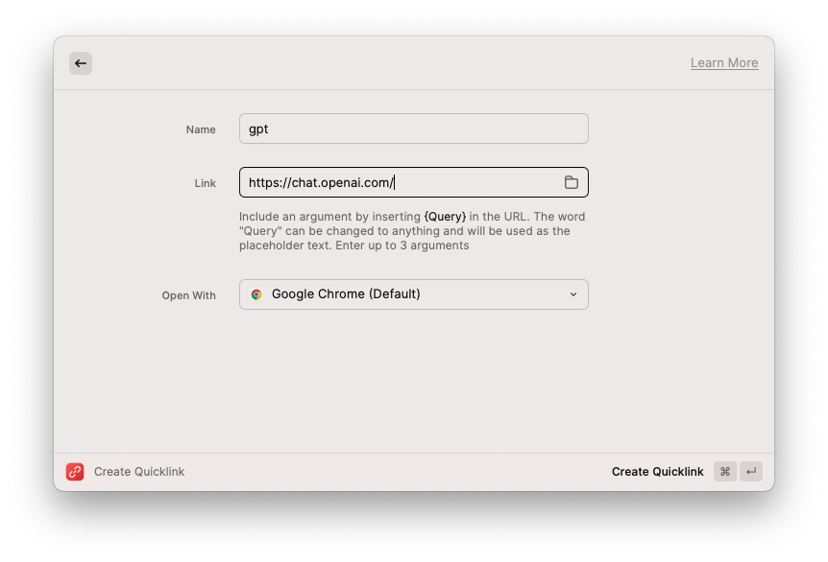Open the Learn More link
Viewport: 828px width, 562px height.
(x=724, y=62)
